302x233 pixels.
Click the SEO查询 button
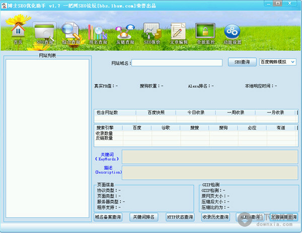click(242, 62)
